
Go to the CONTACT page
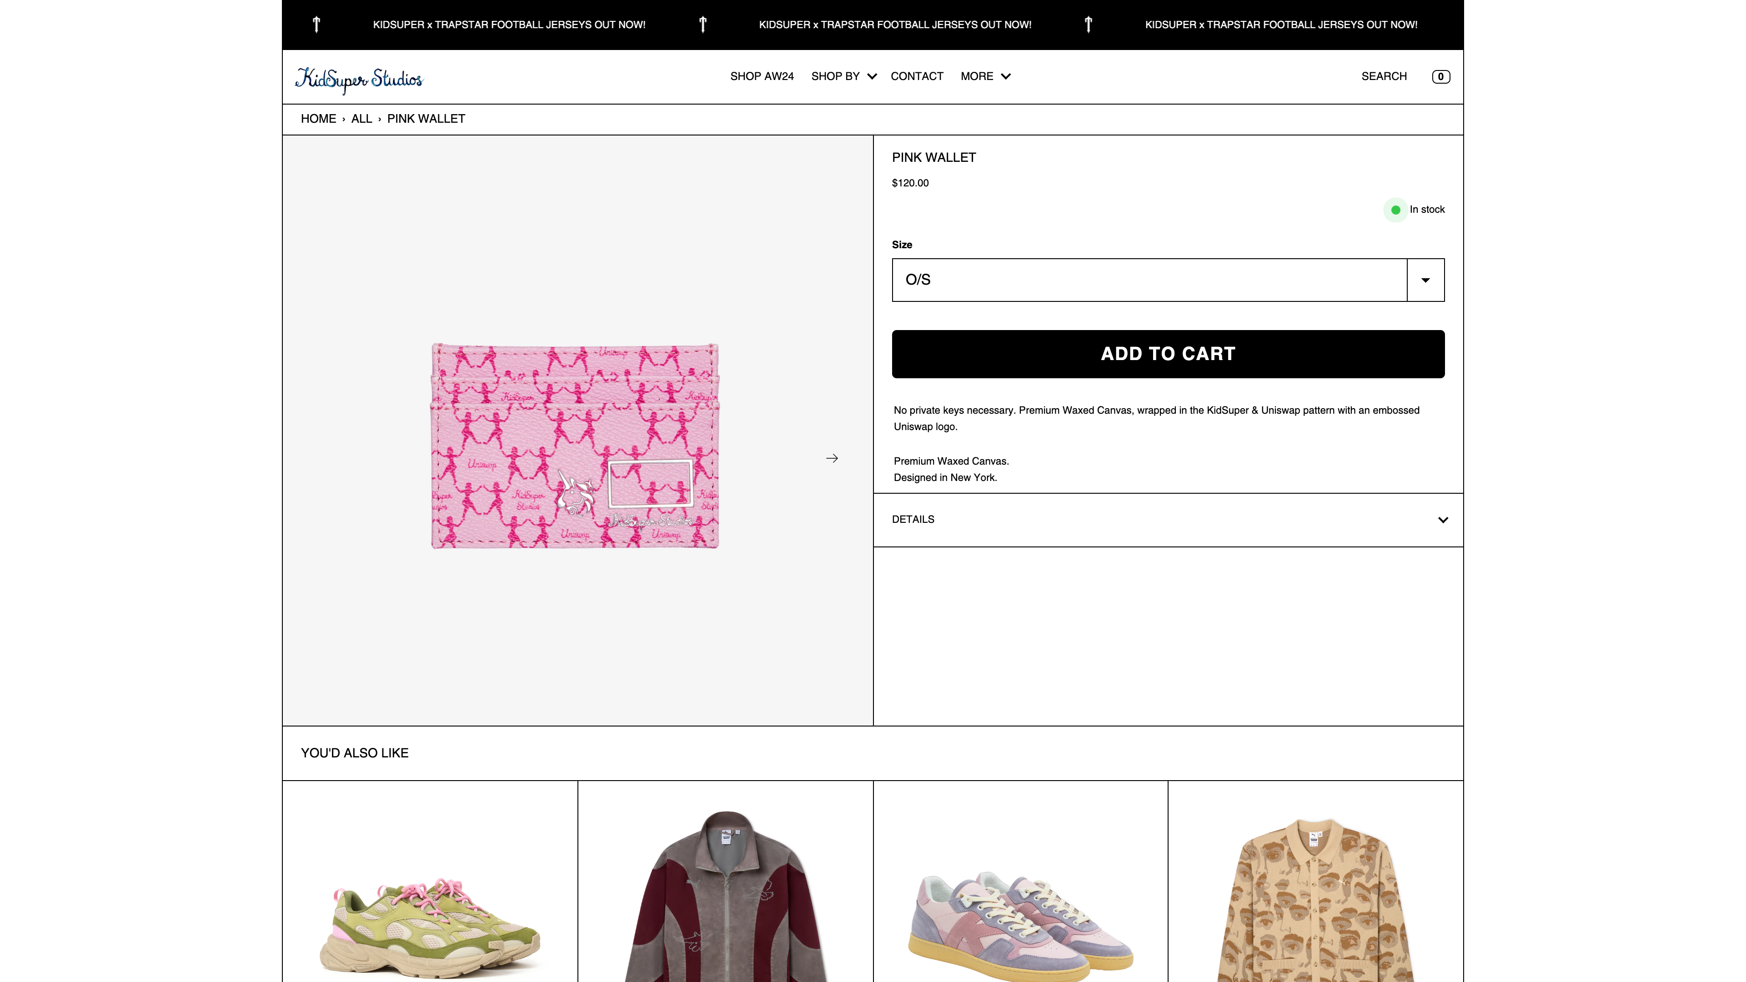pos(916,76)
